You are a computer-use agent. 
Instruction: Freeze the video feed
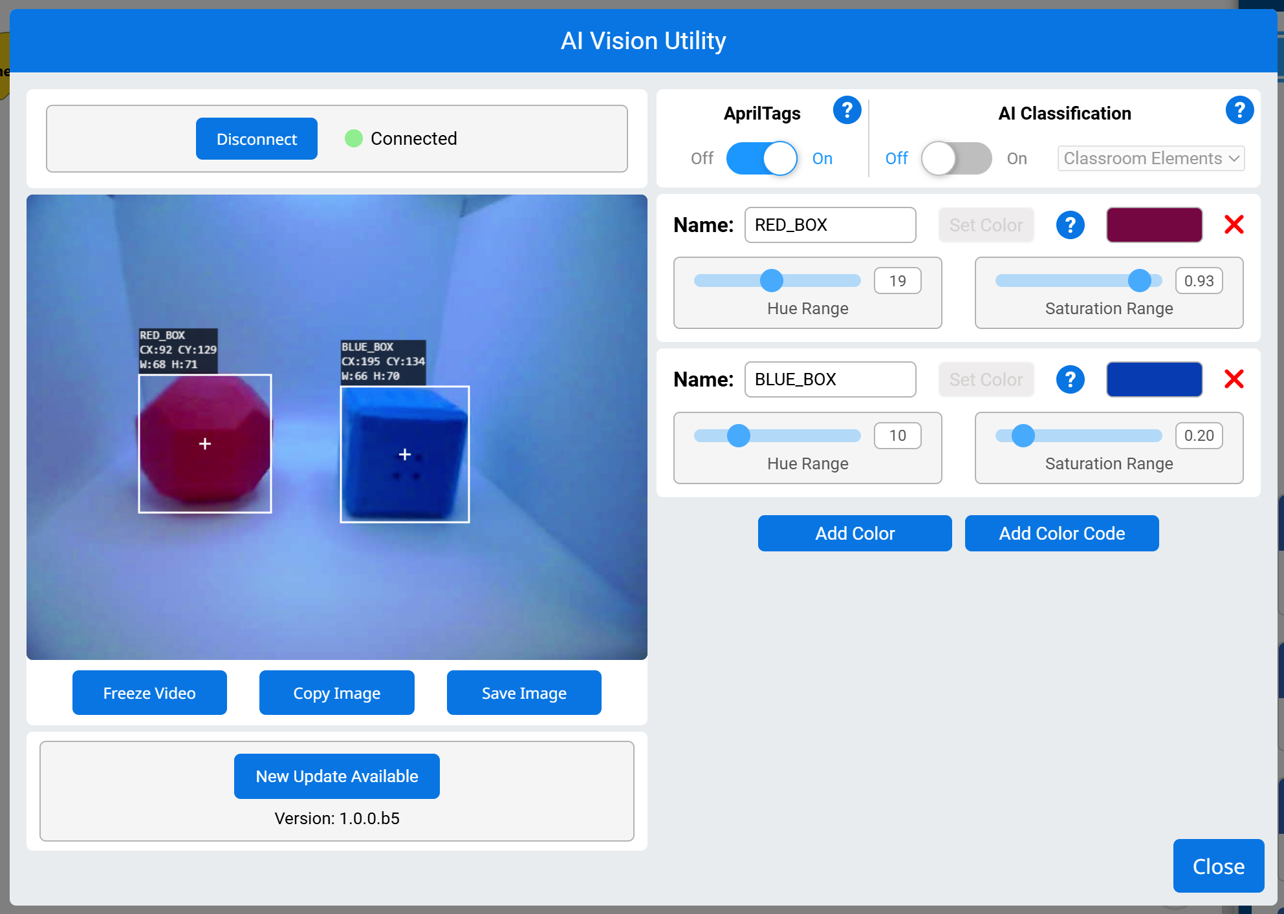tap(149, 692)
